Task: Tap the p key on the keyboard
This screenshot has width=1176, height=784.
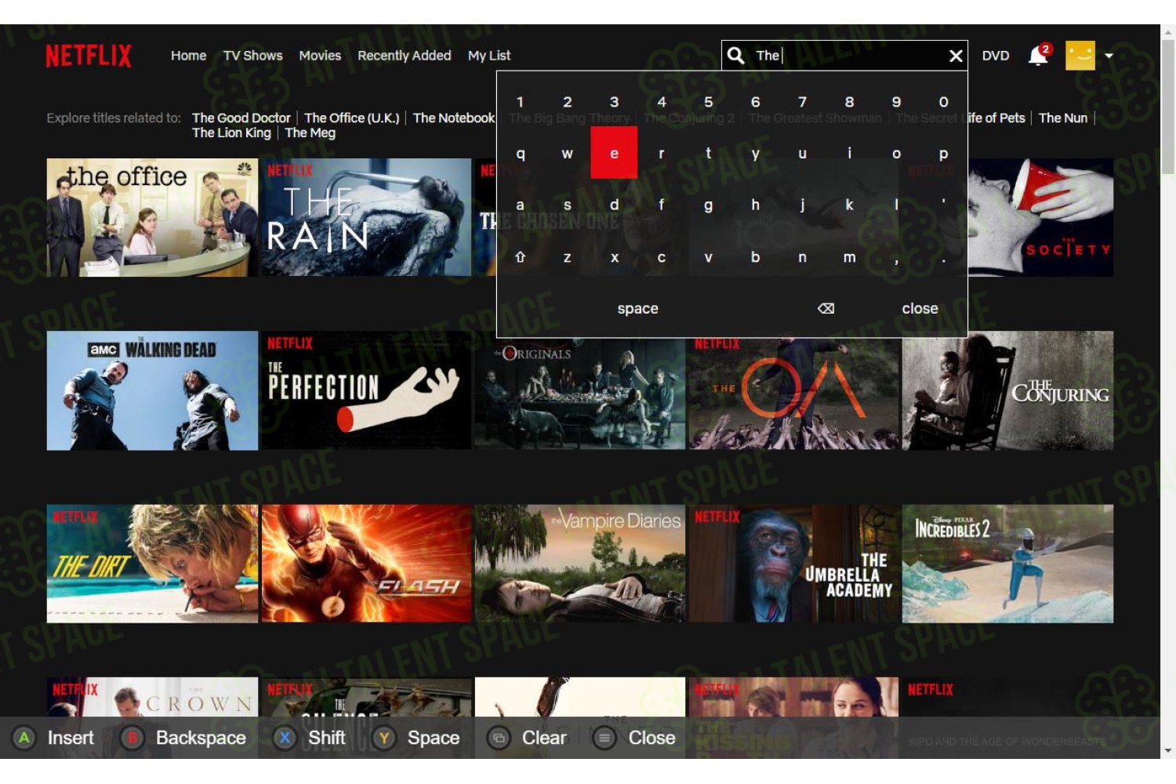Action: click(x=943, y=154)
